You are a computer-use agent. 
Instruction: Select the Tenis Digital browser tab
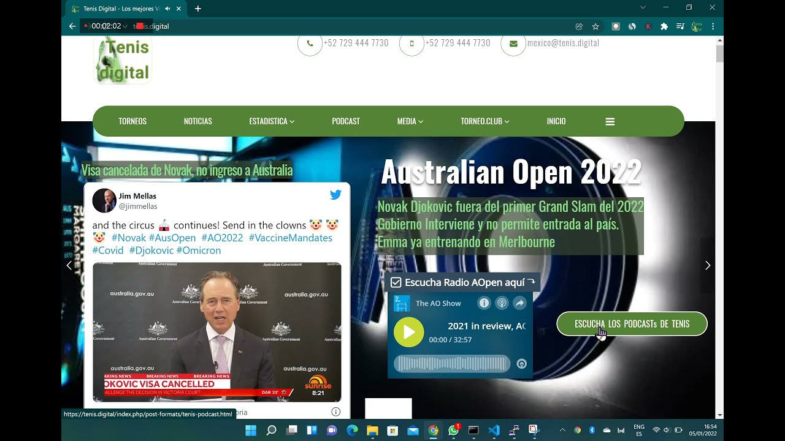126,9
